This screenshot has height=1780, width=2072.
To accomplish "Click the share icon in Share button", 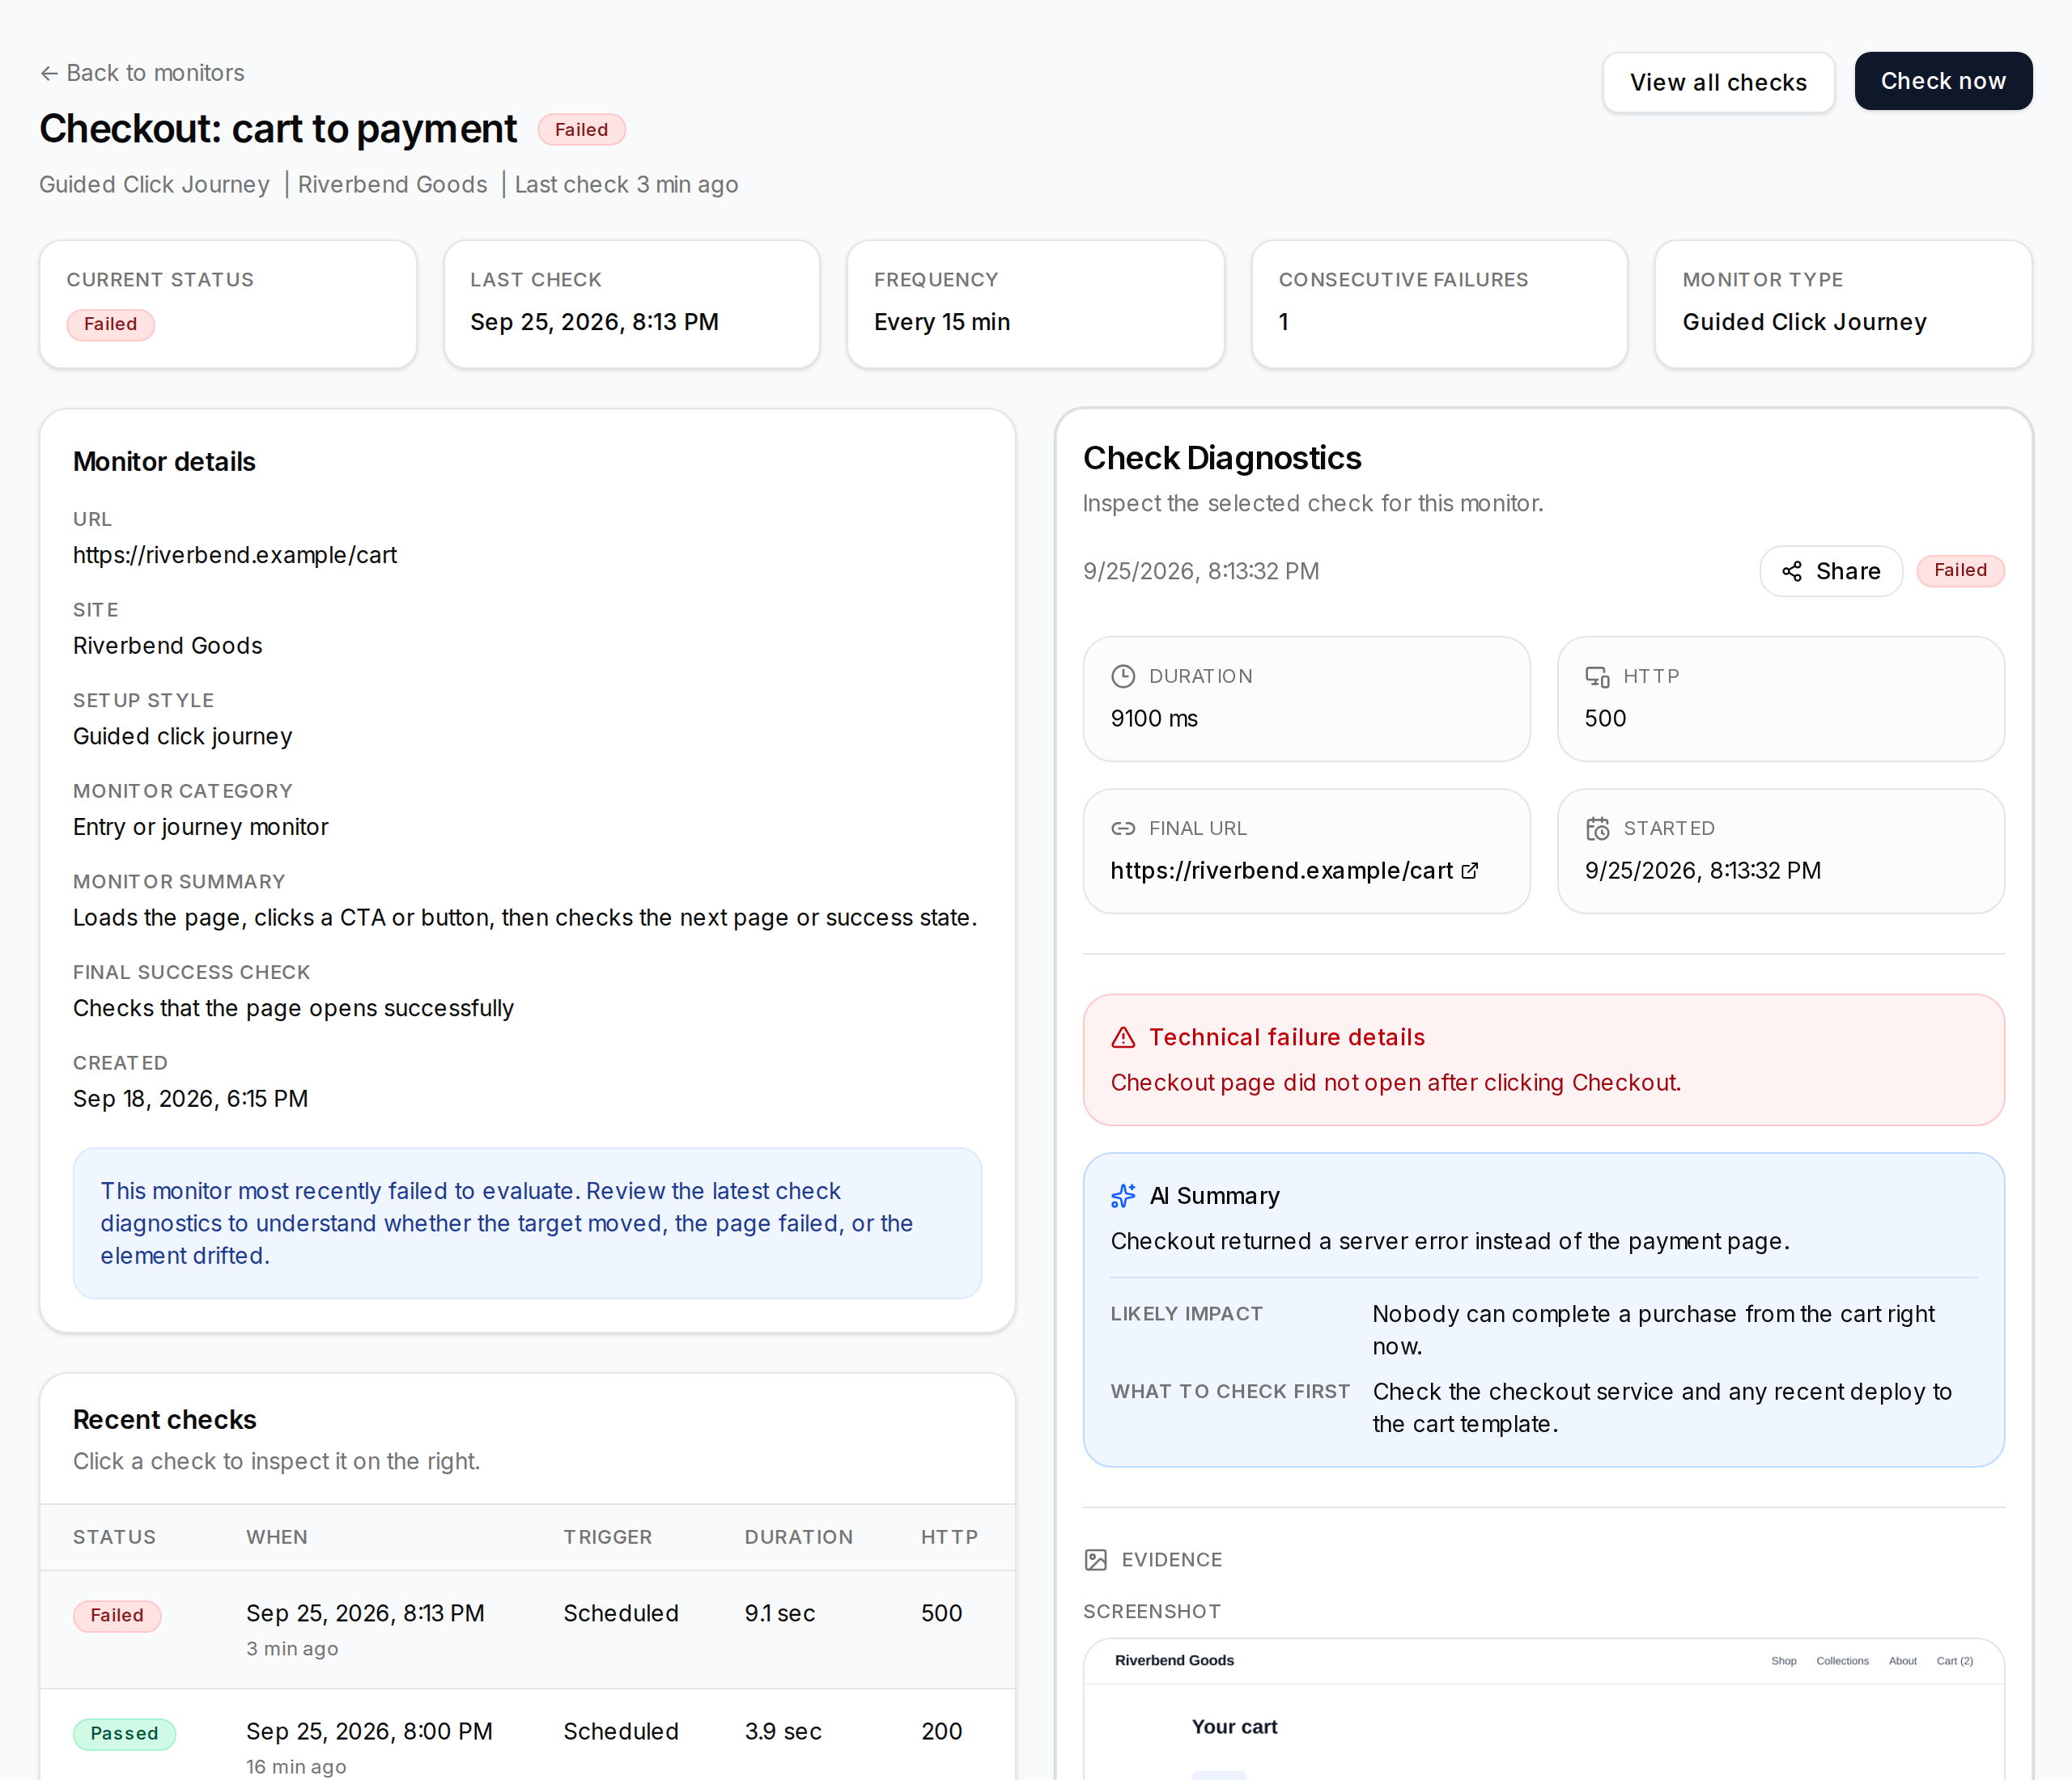I will click(x=1791, y=570).
